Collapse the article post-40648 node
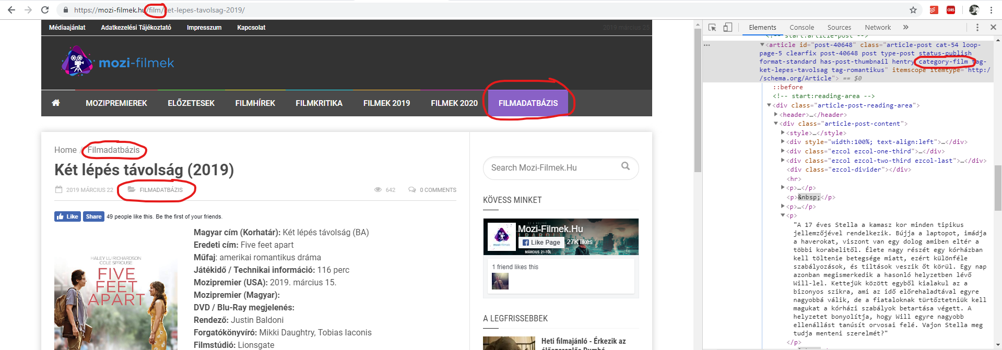 point(762,45)
